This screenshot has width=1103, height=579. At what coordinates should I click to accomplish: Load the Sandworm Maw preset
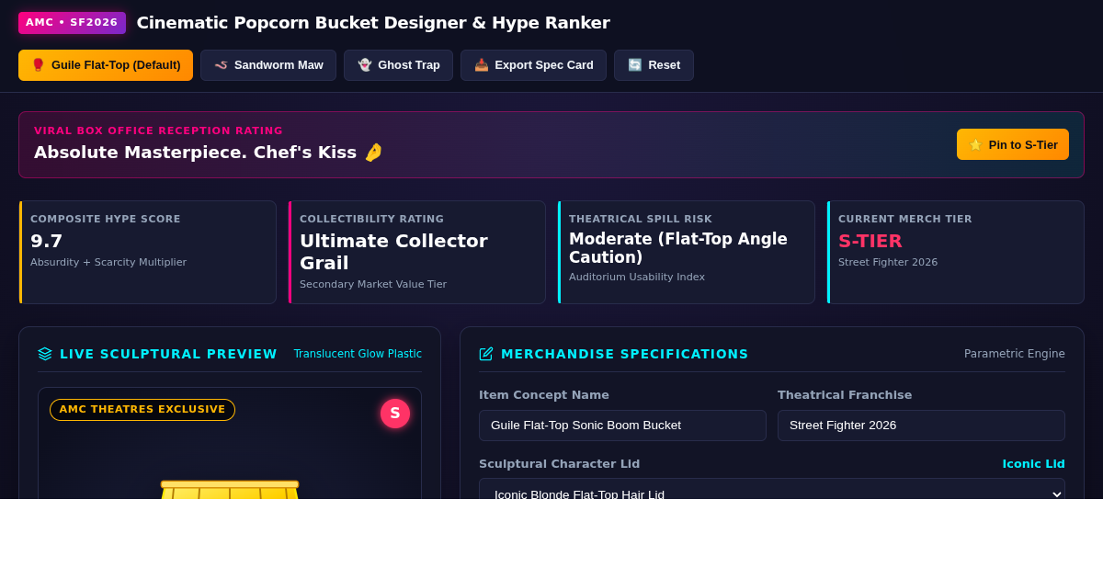[x=268, y=65]
